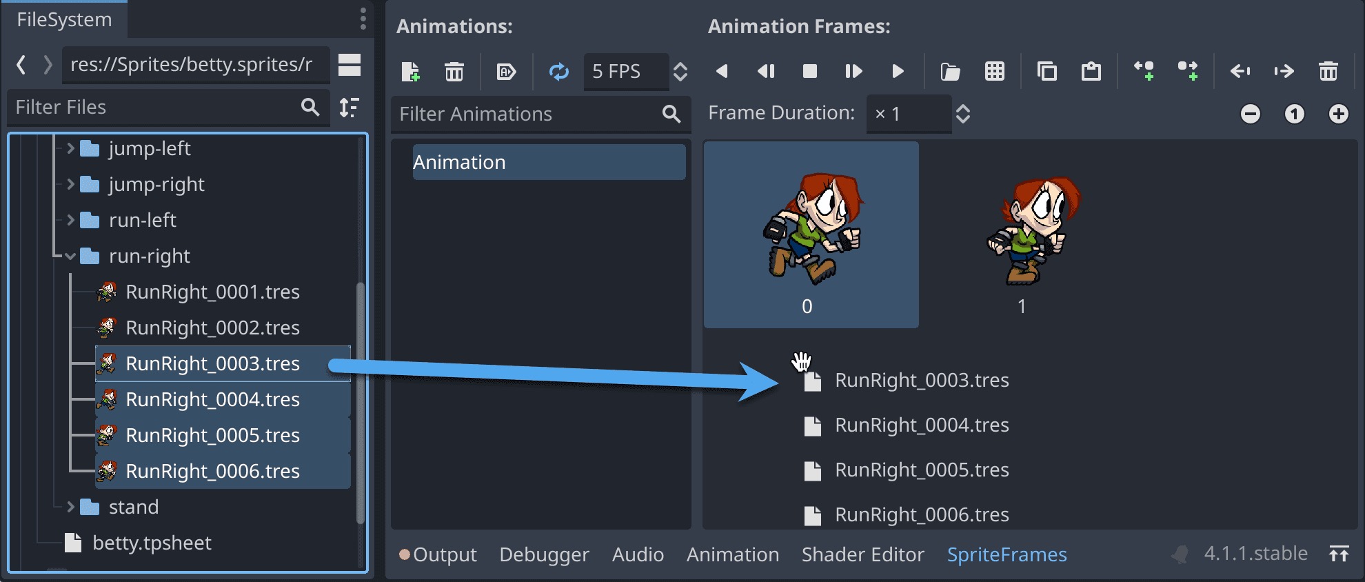Toggle FileSystem split view mode
Viewport: 1365px width, 582px height.
click(350, 65)
